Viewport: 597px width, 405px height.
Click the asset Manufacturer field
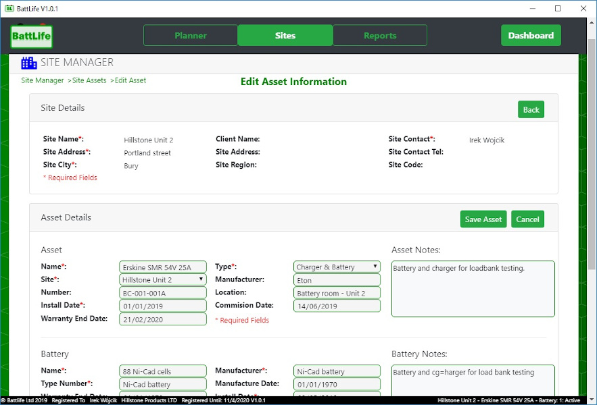[x=337, y=279]
